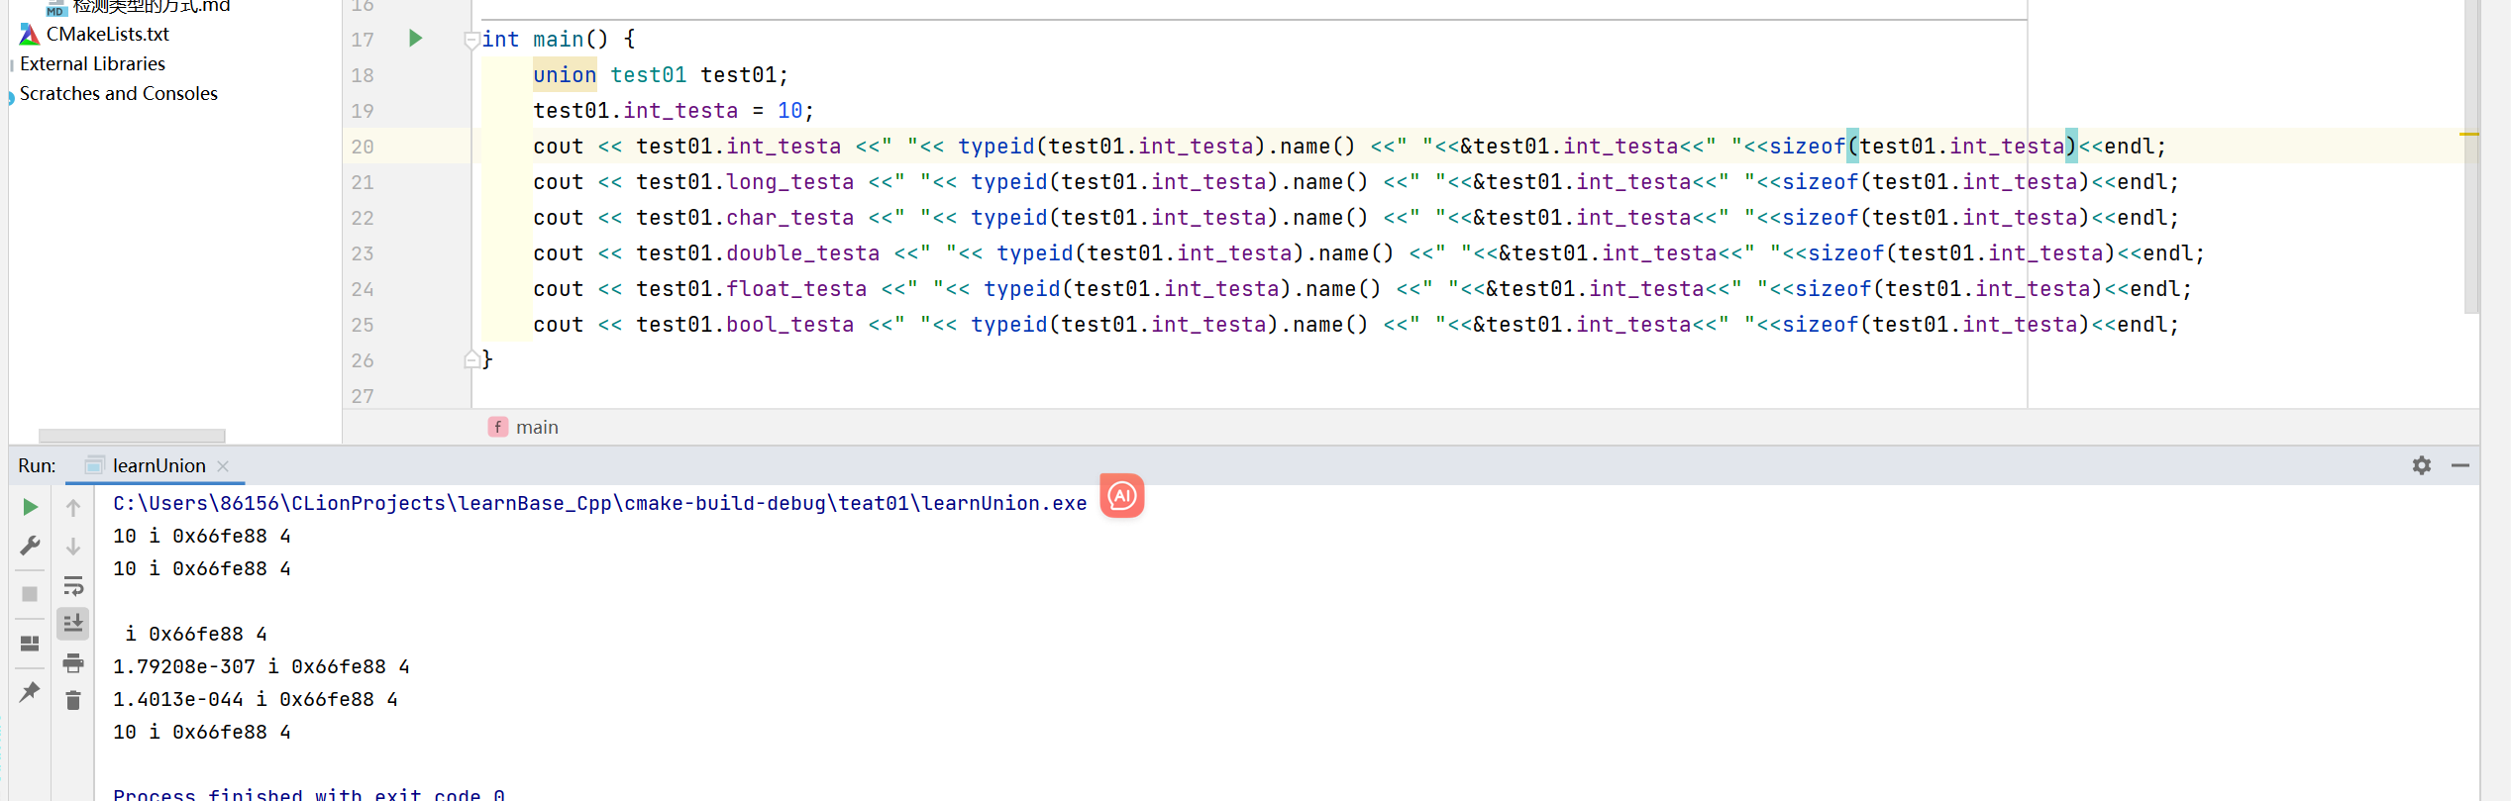The width and height of the screenshot is (2511, 801).
Task: Click the yellow warning stripe mark in the editor
Action: click(2468, 134)
